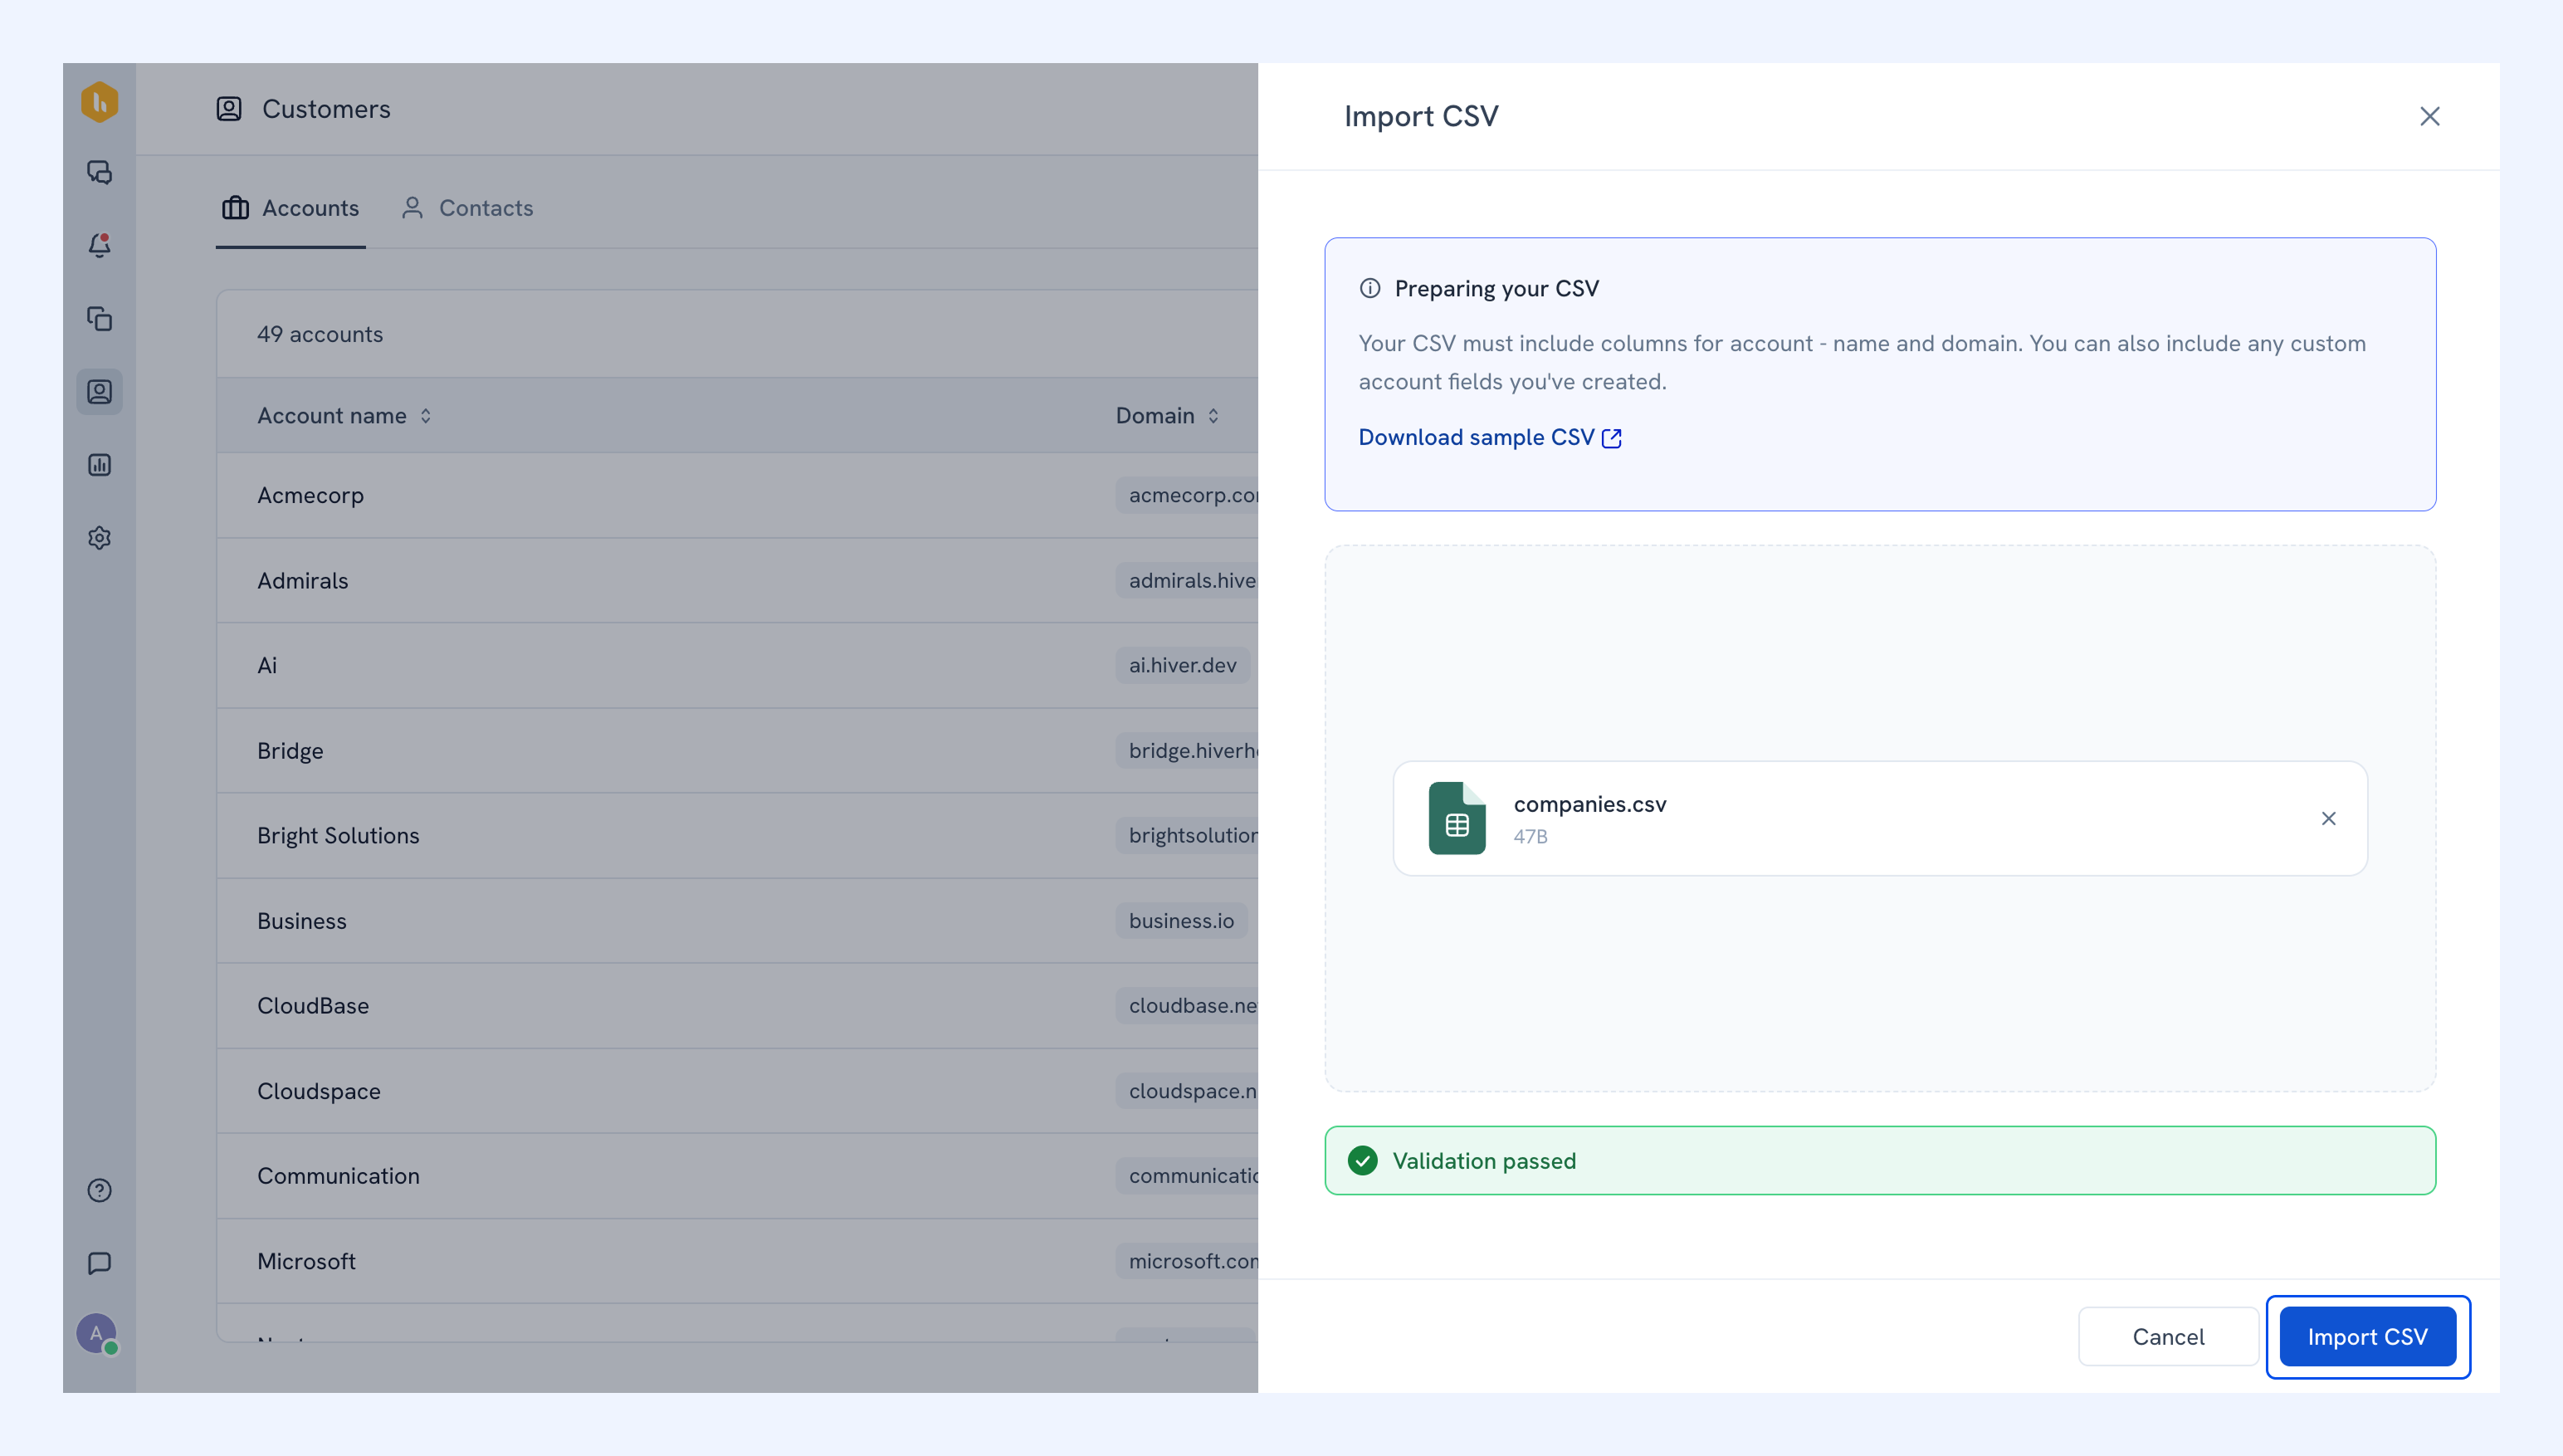Click the companies.csv file icon
2563x1456 pixels.
[x=1457, y=819]
